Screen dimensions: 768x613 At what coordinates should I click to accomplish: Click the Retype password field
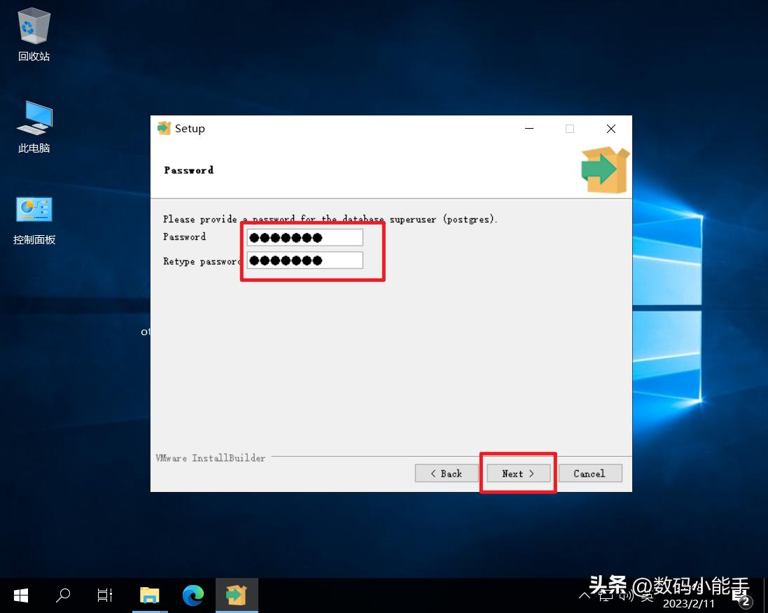point(305,260)
